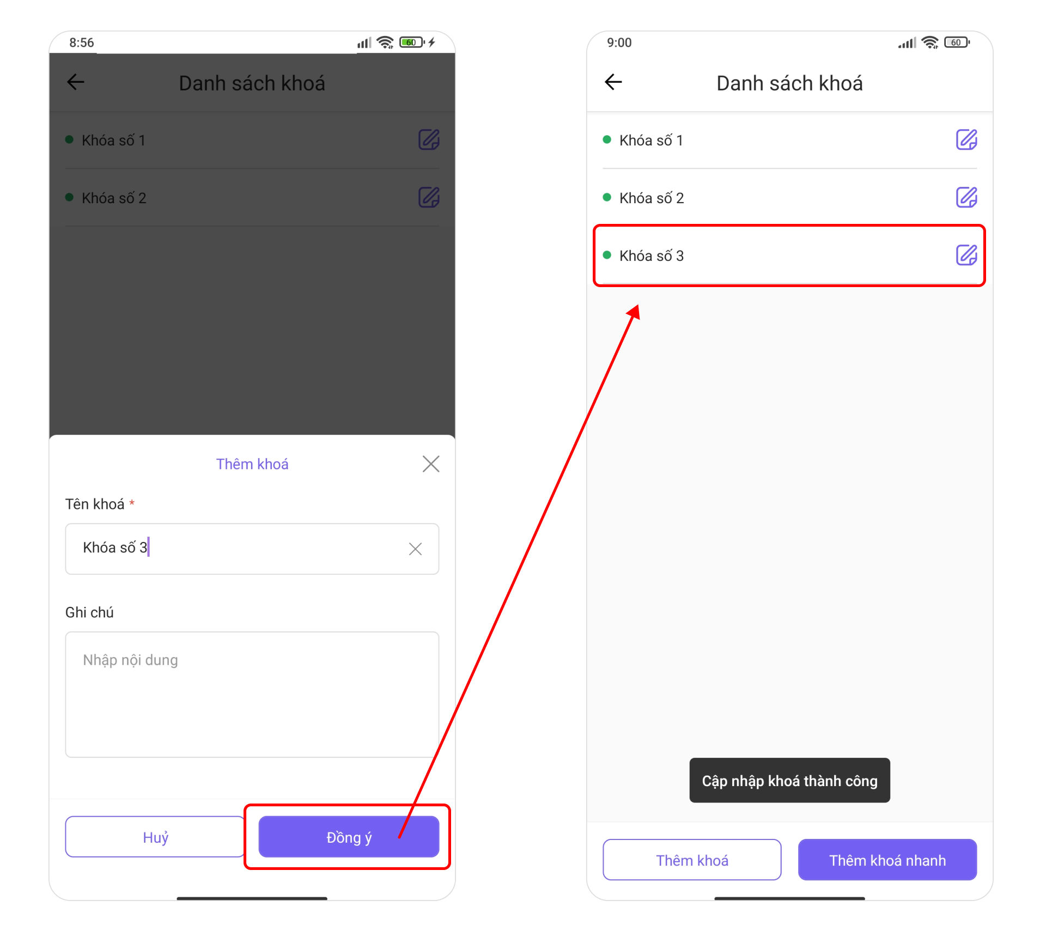Tap back arrow on left phone screen
Viewport: 1046px width, 931px height.
pyautogui.click(x=76, y=82)
